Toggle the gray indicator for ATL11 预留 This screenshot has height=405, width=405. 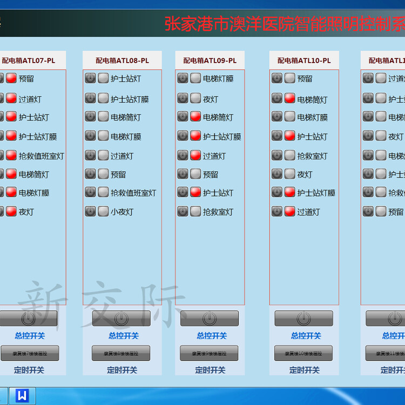click(x=381, y=211)
